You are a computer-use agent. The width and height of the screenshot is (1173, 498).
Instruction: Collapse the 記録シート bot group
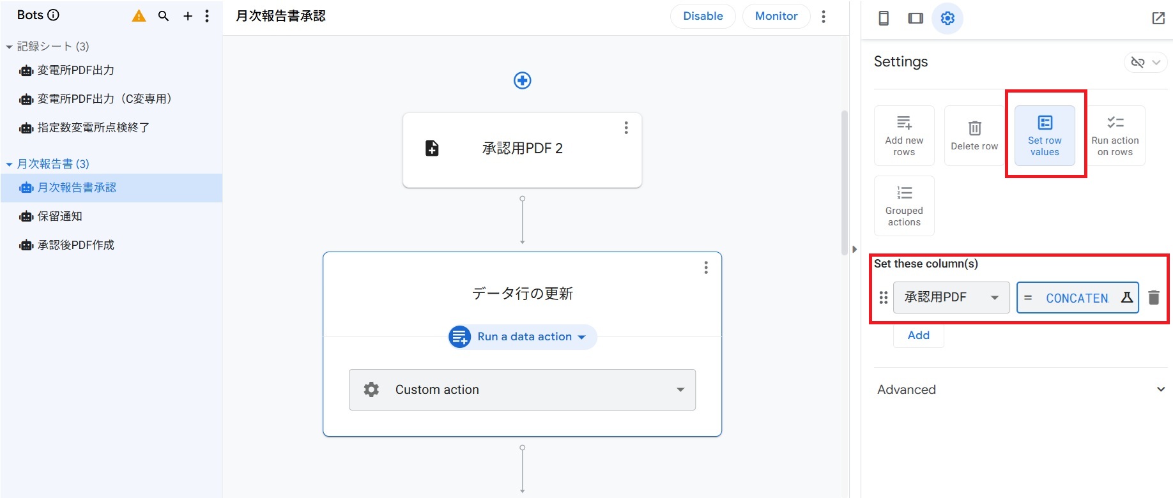pyautogui.click(x=10, y=47)
